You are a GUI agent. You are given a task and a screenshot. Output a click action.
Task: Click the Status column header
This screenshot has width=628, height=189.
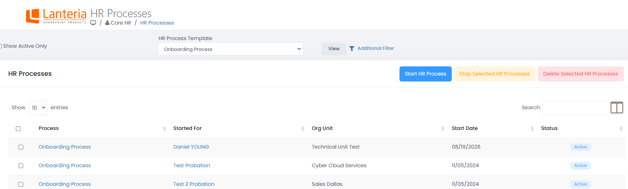coord(549,128)
